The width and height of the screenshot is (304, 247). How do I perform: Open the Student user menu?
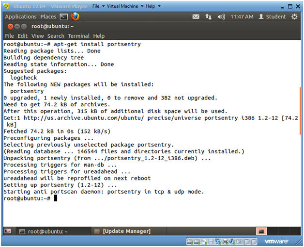[272, 16]
